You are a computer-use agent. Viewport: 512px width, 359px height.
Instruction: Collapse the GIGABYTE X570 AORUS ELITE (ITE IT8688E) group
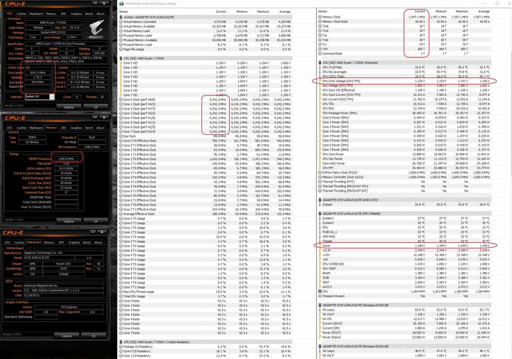[320, 214]
